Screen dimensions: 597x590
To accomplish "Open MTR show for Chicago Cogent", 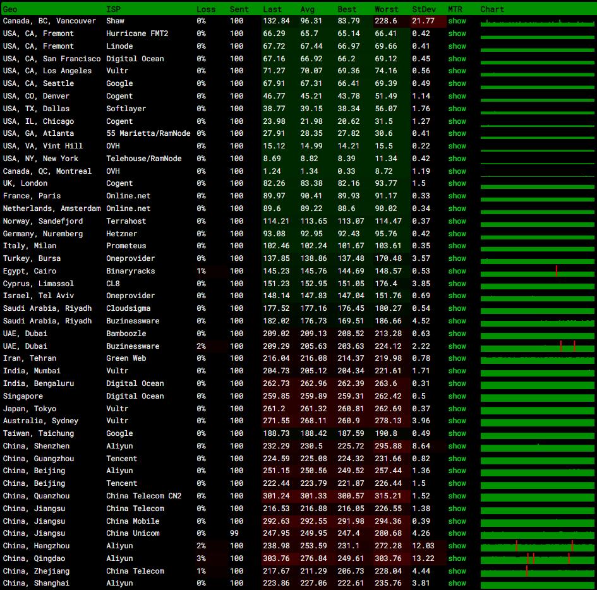I will (457, 121).
